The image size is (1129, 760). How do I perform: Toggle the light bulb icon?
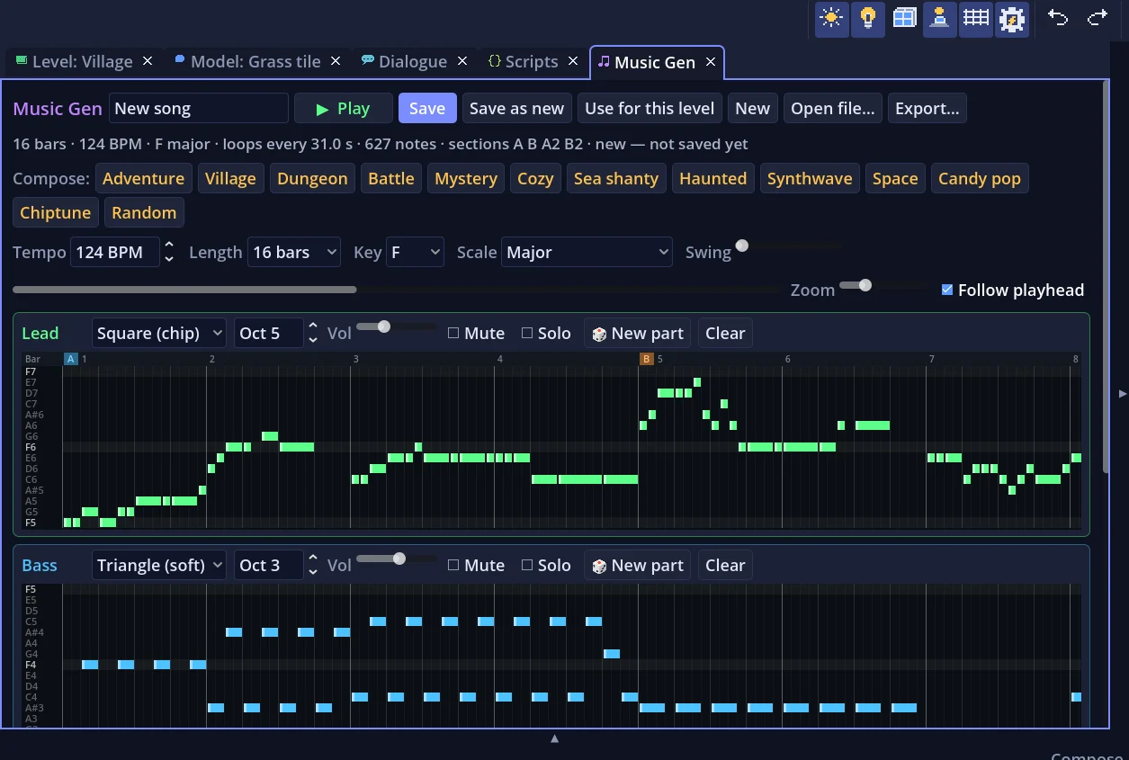tap(867, 19)
